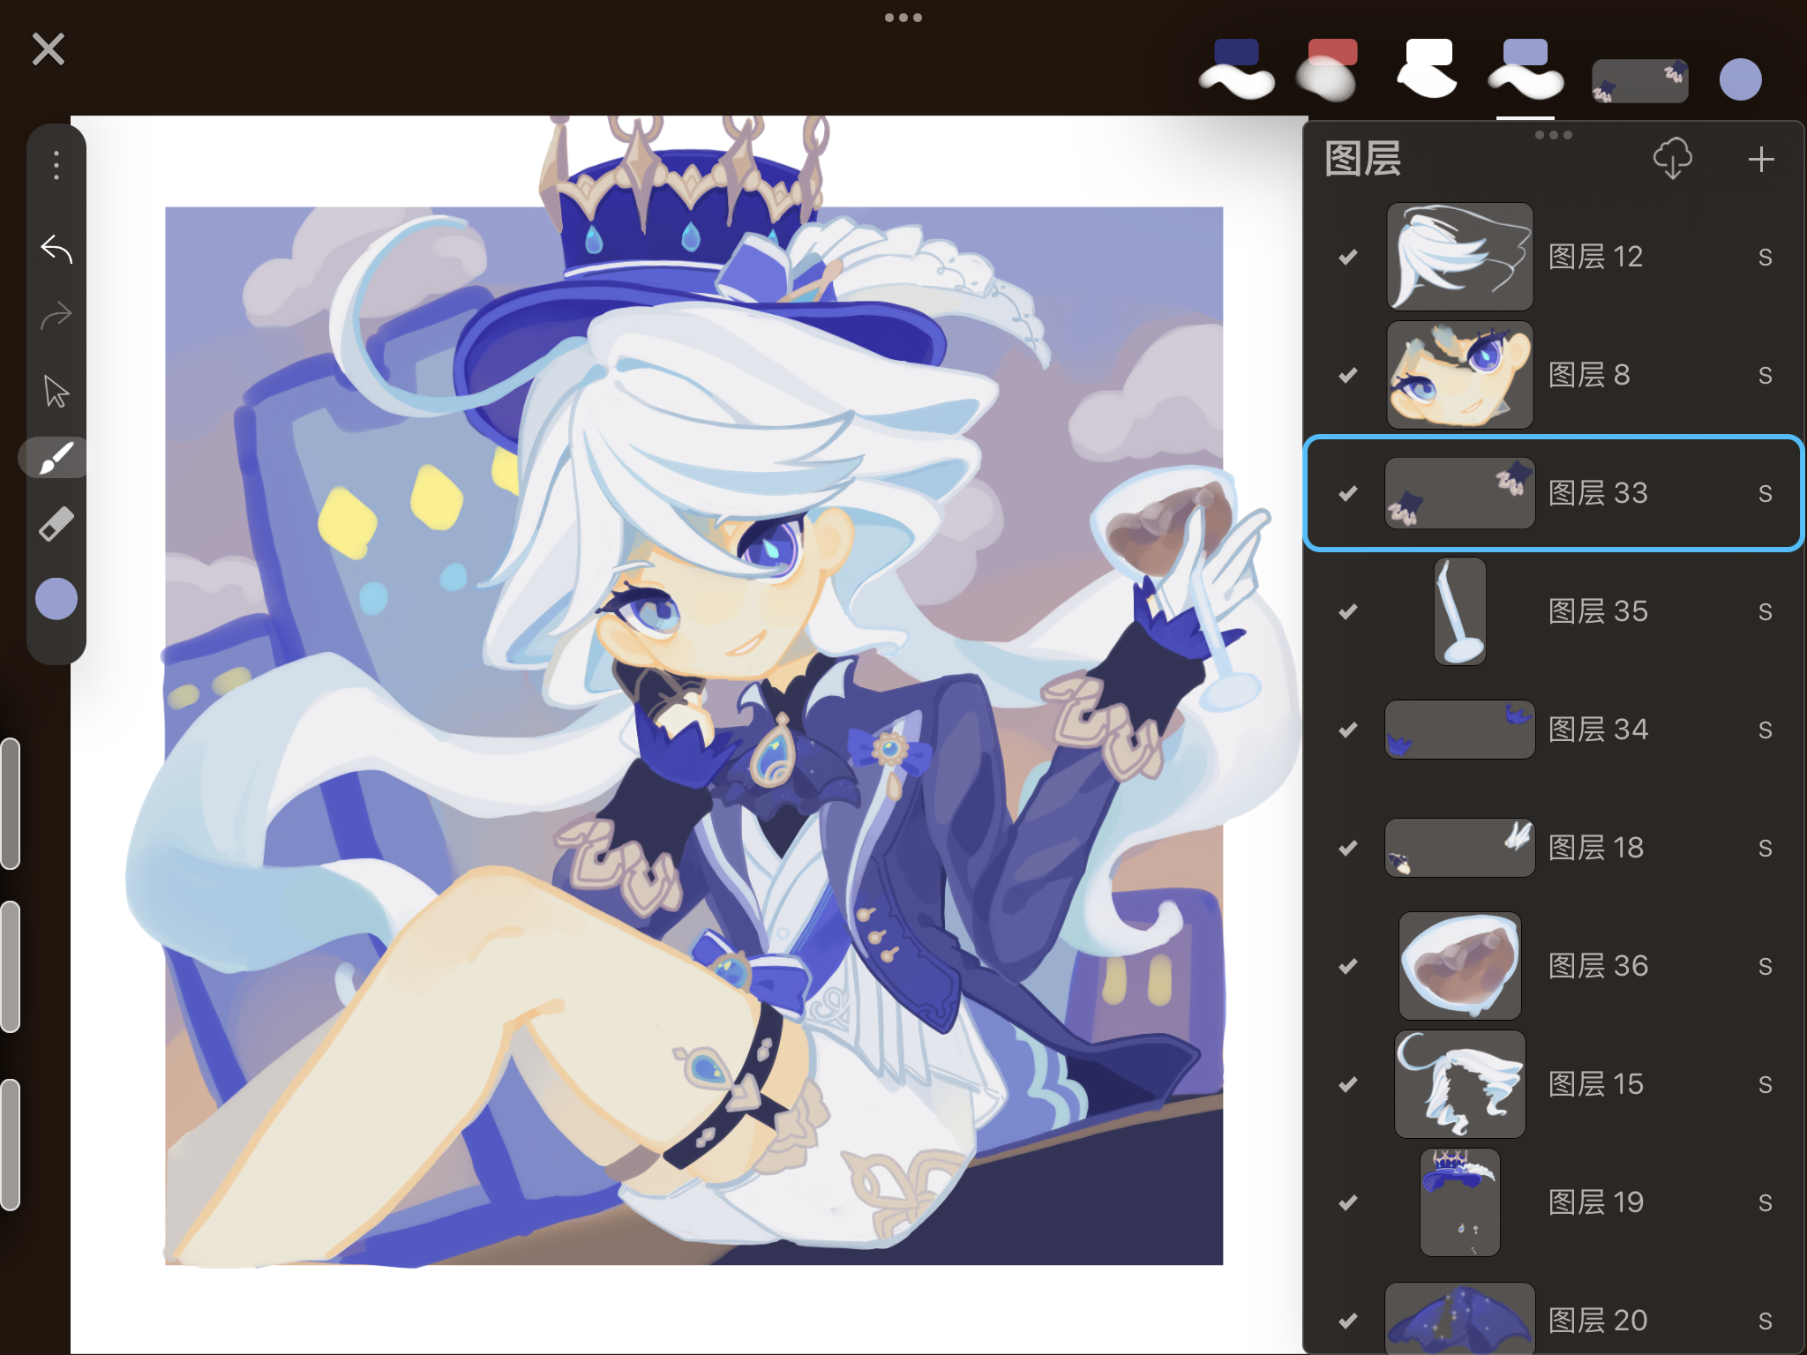Toggle visibility of 图层 33
The height and width of the screenshot is (1355, 1807).
tap(1348, 493)
